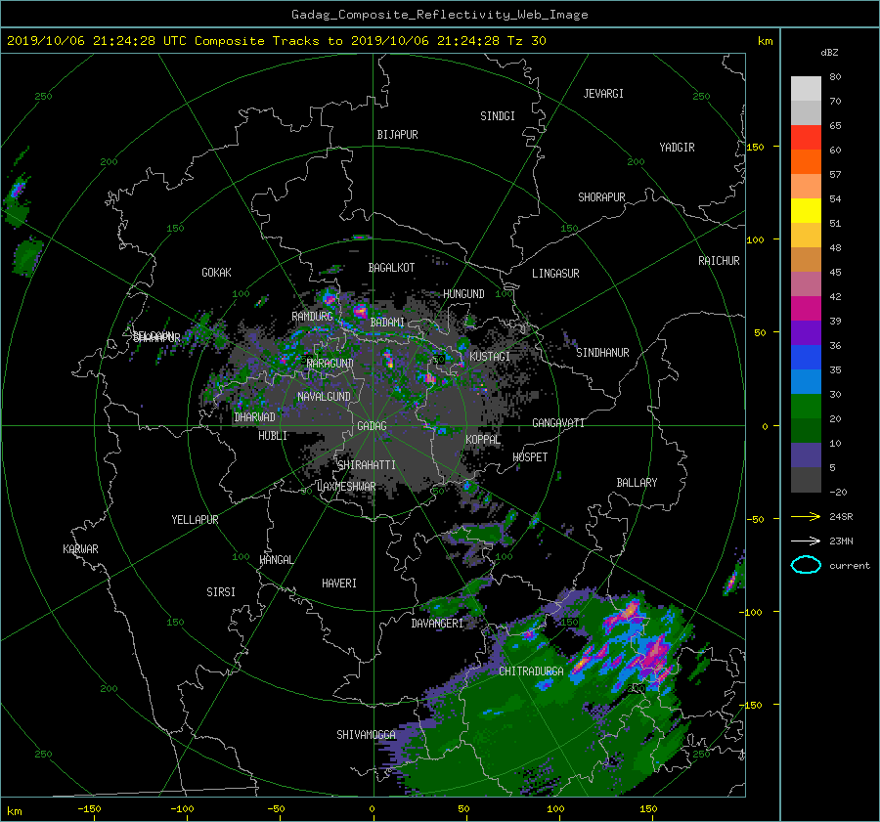Click the KOPPAL city label

483,440
